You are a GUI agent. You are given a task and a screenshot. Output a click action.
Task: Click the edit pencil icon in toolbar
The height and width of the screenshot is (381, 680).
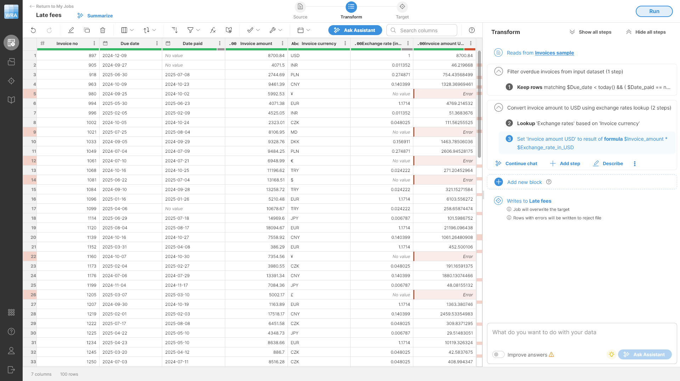tap(71, 30)
